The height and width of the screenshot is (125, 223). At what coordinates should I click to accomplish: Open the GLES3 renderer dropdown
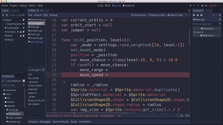click(x=214, y=6)
